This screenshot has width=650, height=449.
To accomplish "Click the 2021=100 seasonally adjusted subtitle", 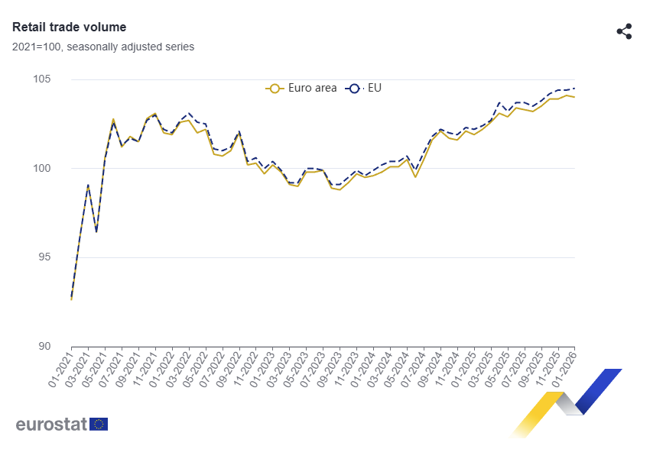I will [103, 47].
